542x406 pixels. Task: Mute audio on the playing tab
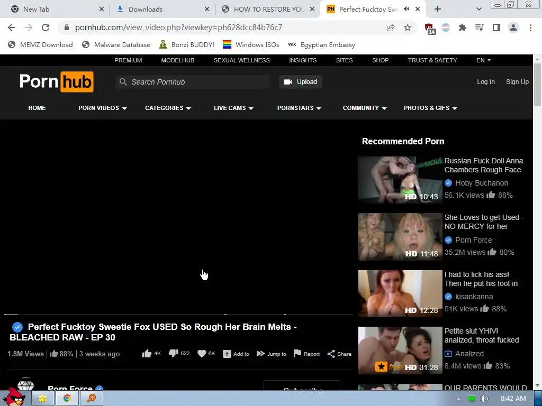click(406, 10)
